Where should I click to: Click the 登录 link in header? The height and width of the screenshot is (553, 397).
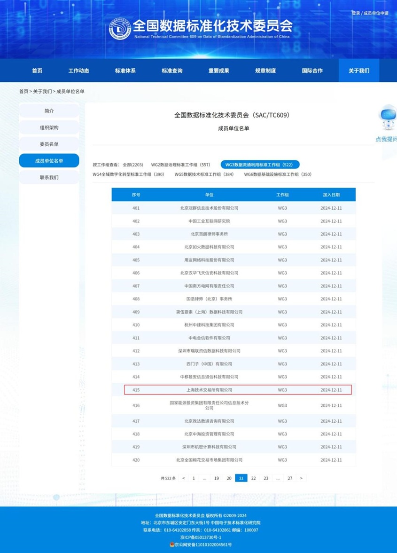(356, 13)
